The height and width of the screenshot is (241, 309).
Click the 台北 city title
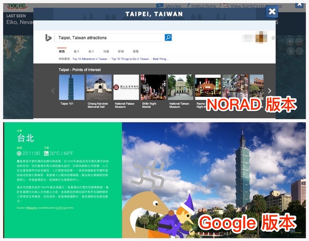pyautogui.click(x=25, y=138)
